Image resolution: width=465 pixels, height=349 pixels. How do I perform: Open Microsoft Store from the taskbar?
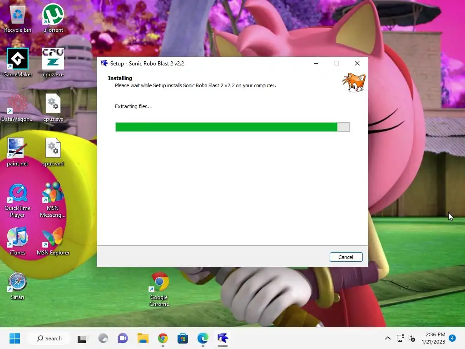coord(183,338)
